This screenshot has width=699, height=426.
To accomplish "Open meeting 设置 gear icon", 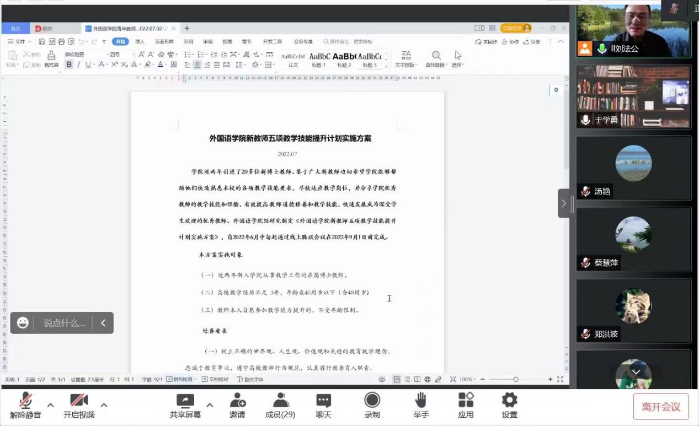I will pos(509,401).
